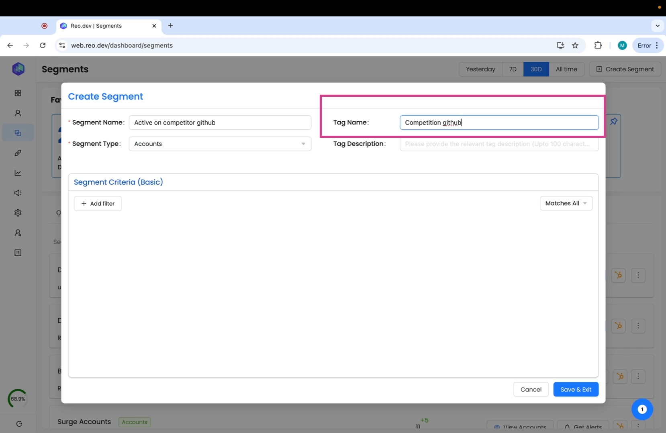The image size is (666, 433).
Task: Click the analytics chart icon in the sidebar
Action: [x=18, y=173]
